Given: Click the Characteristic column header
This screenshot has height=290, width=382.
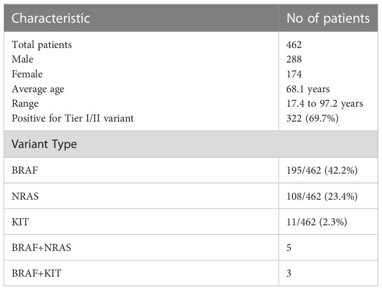Looking at the screenshot, I should 50,18.
